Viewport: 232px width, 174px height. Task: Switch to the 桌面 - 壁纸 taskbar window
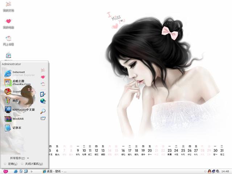point(54,171)
